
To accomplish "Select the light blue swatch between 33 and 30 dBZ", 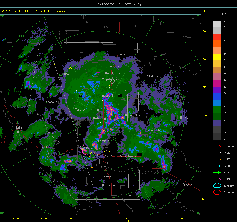I will 217,103.
